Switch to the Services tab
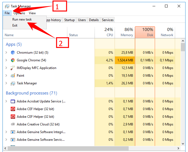The height and width of the screenshot is (152, 188). point(108,20)
